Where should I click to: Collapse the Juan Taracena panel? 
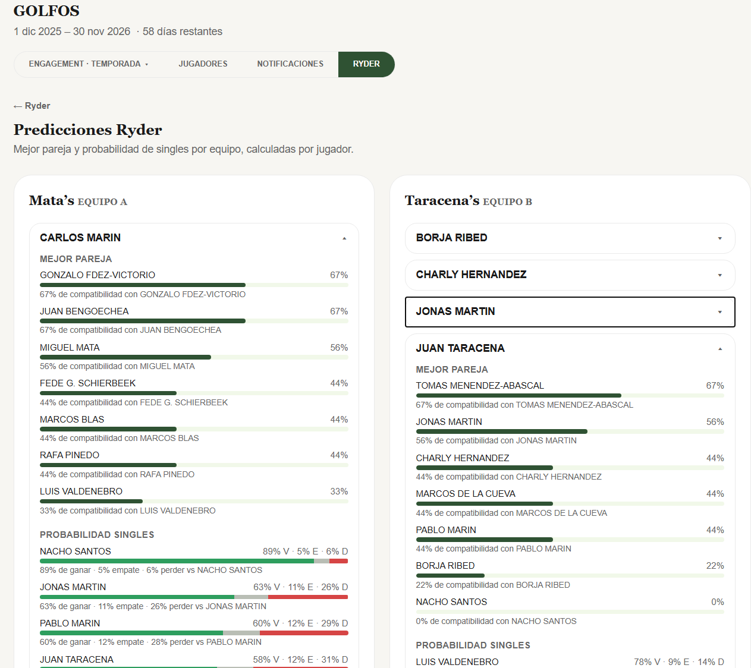(570, 348)
